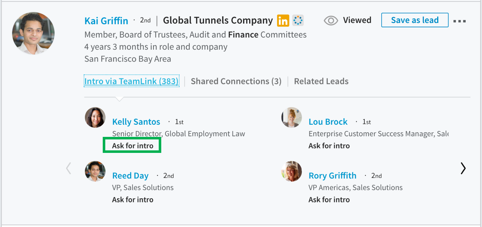Click Reed Day's 2nd degree badge
Image resolution: width=482 pixels, height=227 pixels.
click(x=169, y=176)
